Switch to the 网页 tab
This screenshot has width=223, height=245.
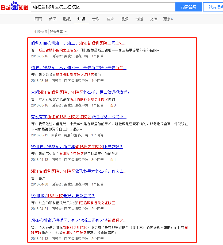(38, 19)
